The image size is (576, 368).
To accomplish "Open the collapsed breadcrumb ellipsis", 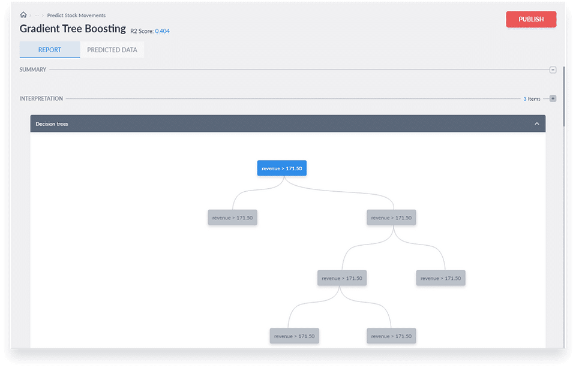I will pyautogui.click(x=37, y=16).
